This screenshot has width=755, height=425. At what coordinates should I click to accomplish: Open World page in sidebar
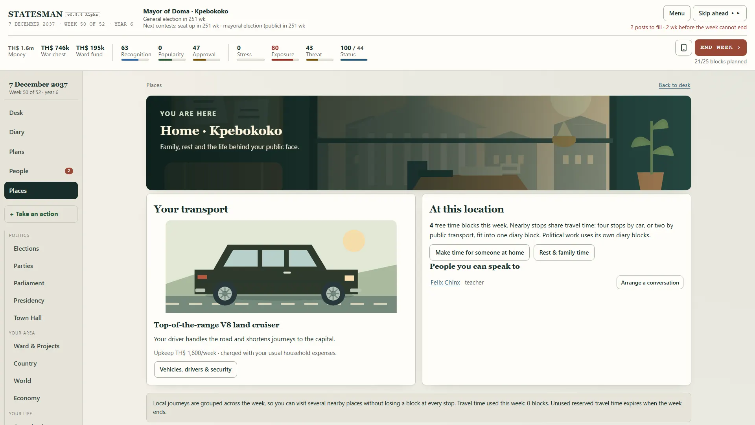coord(22,381)
